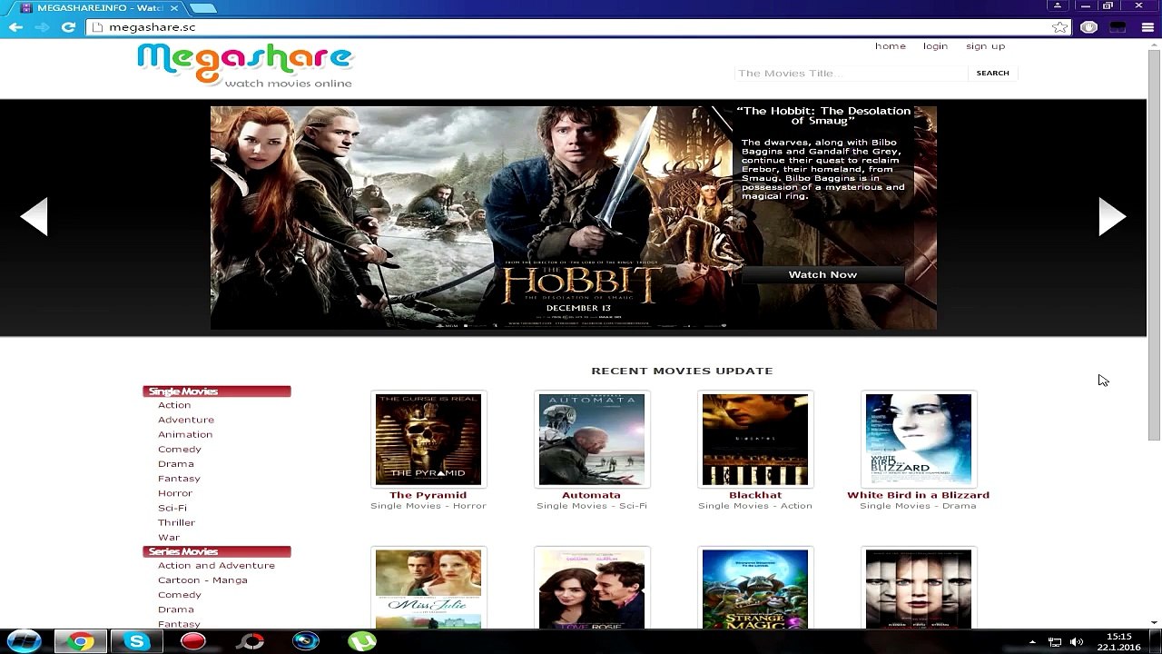The width and height of the screenshot is (1162, 654).
Task: Open the White Bird in a Blizzard poster
Action: 919,440
